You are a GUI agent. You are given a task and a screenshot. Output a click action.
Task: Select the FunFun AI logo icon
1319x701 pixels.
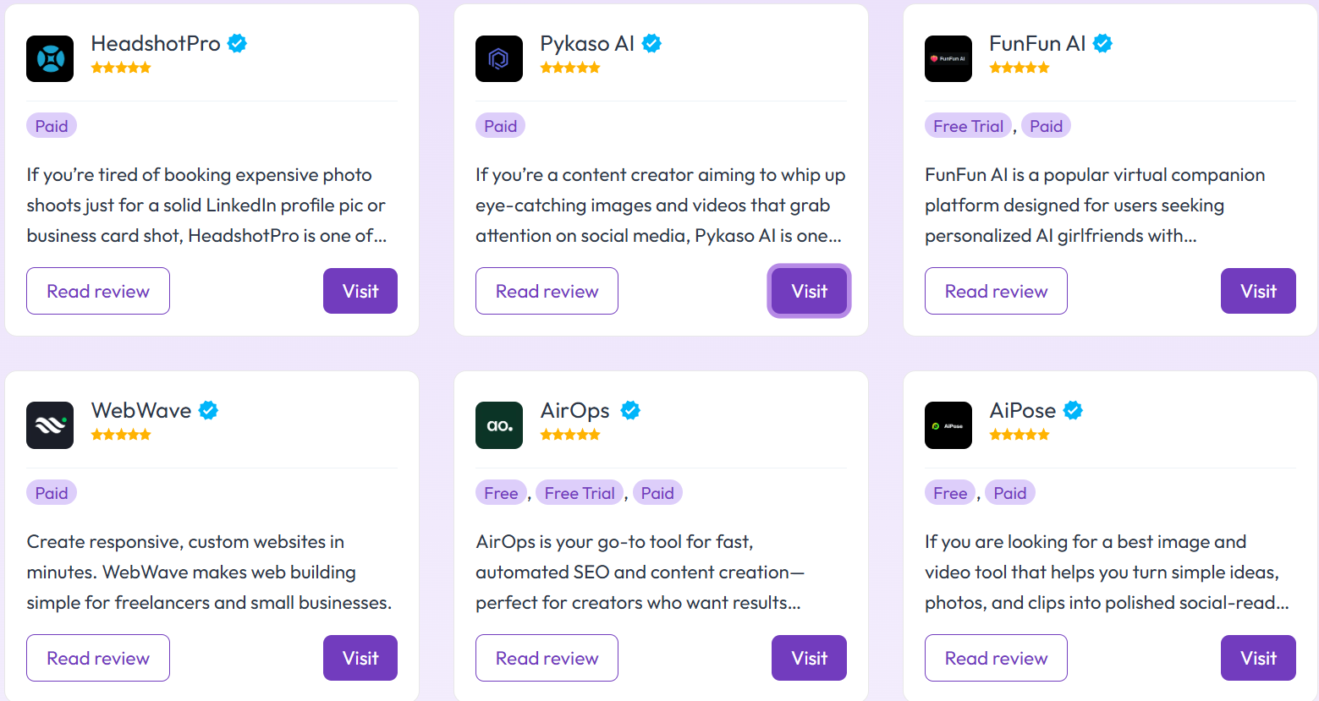coord(948,58)
